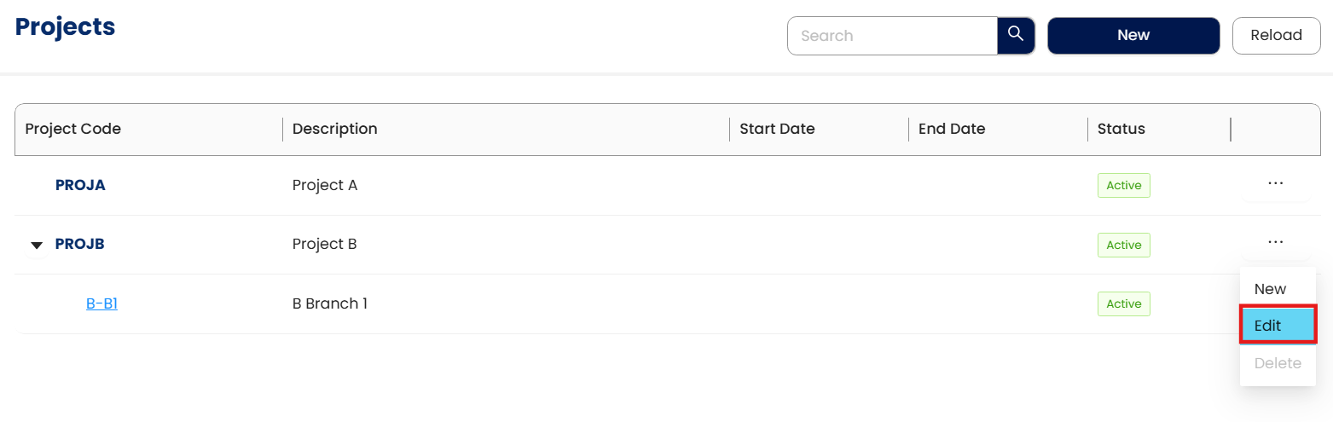Viewport: 1333px width, 422px height.
Task: Open the PROJA project code
Action: 80,185
